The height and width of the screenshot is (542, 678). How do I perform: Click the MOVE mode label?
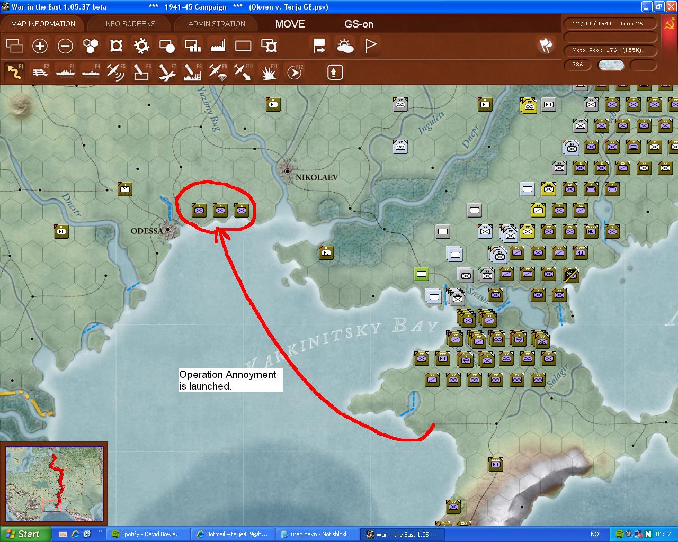[290, 24]
